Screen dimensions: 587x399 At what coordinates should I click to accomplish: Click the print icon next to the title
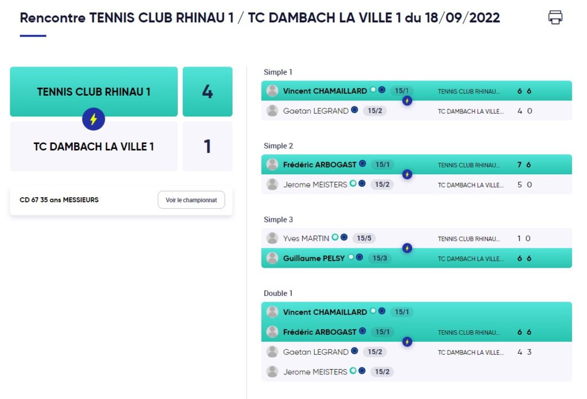[x=555, y=17]
